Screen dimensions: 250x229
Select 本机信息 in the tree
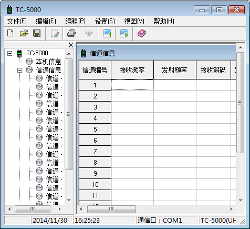click(48, 62)
